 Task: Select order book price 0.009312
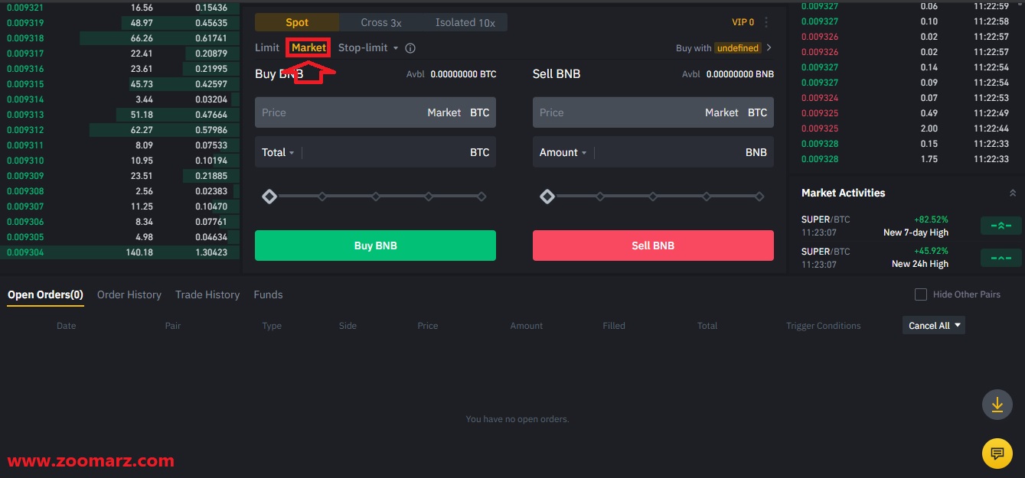click(25, 130)
